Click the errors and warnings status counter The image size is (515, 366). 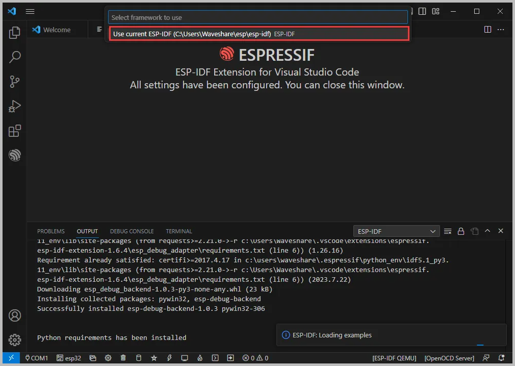[255, 358]
